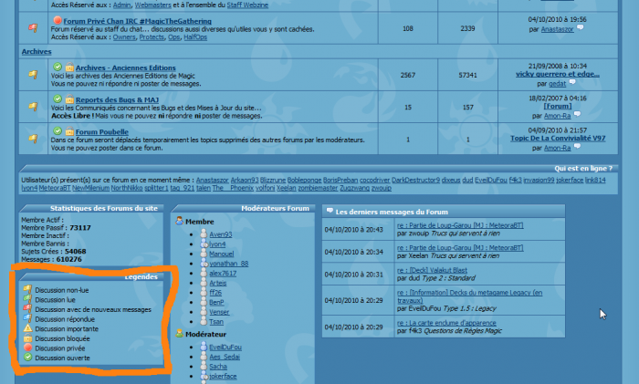Screen dimensions: 639x384
Task: Click red flag icon beside Forum Privé Chan IRC
Action: 33,27
